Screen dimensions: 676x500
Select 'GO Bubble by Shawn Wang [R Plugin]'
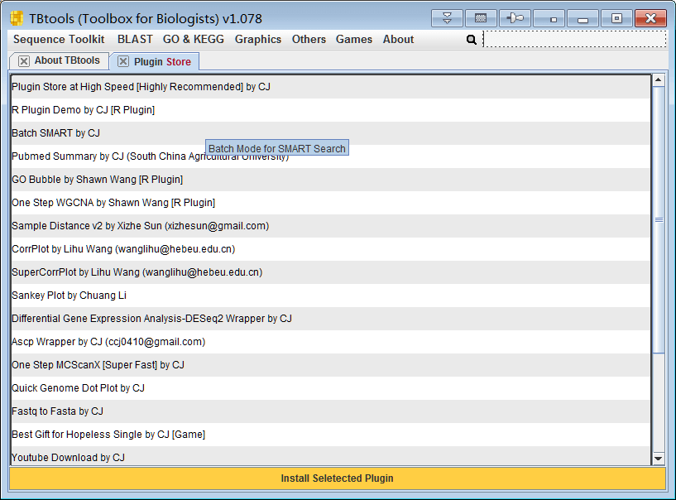tap(331, 180)
